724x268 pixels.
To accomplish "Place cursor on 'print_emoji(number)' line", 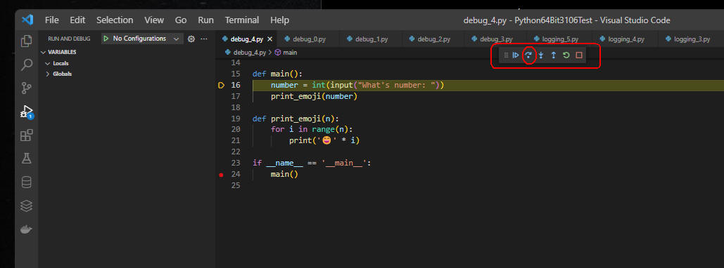I will coord(314,97).
